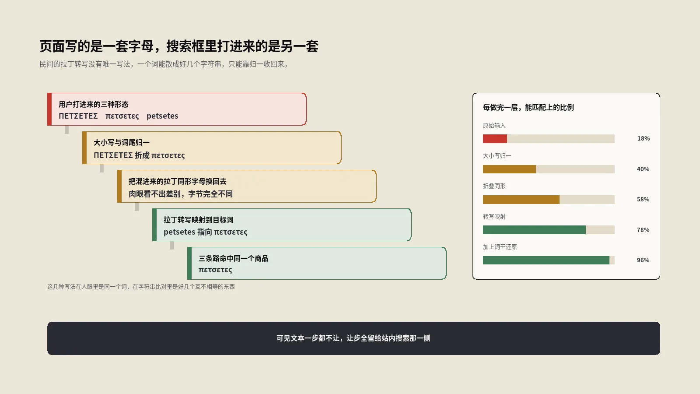Click the green 转写映射 bar
The image size is (700, 394).
pos(549,230)
